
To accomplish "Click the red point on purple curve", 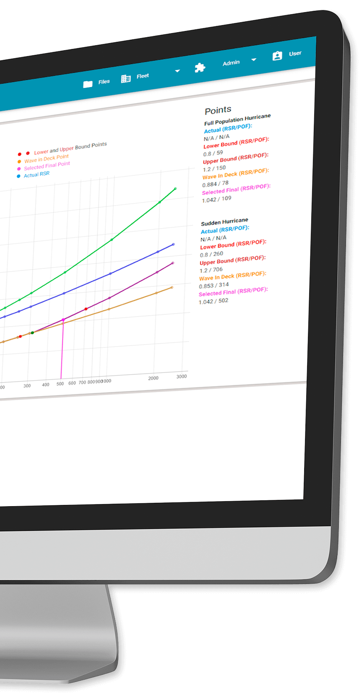I will pyautogui.click(x=86, y=309).
